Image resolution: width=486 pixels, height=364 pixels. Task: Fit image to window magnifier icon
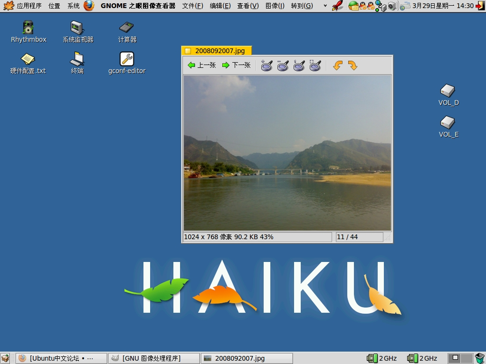[314, 65]
